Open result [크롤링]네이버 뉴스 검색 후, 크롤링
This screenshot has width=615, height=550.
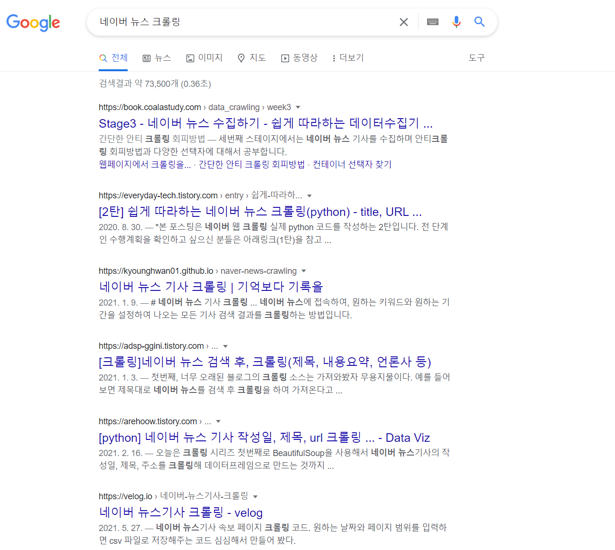click(265, 362)
